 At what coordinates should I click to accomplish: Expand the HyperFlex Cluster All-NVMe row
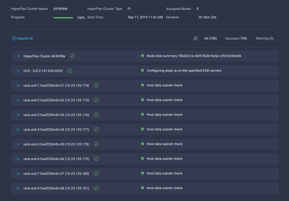(18, 56)
